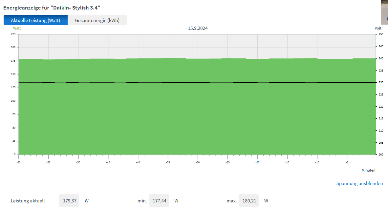Click the Spannung ausblenden link
388x207 pixels.
coord(359,183)
